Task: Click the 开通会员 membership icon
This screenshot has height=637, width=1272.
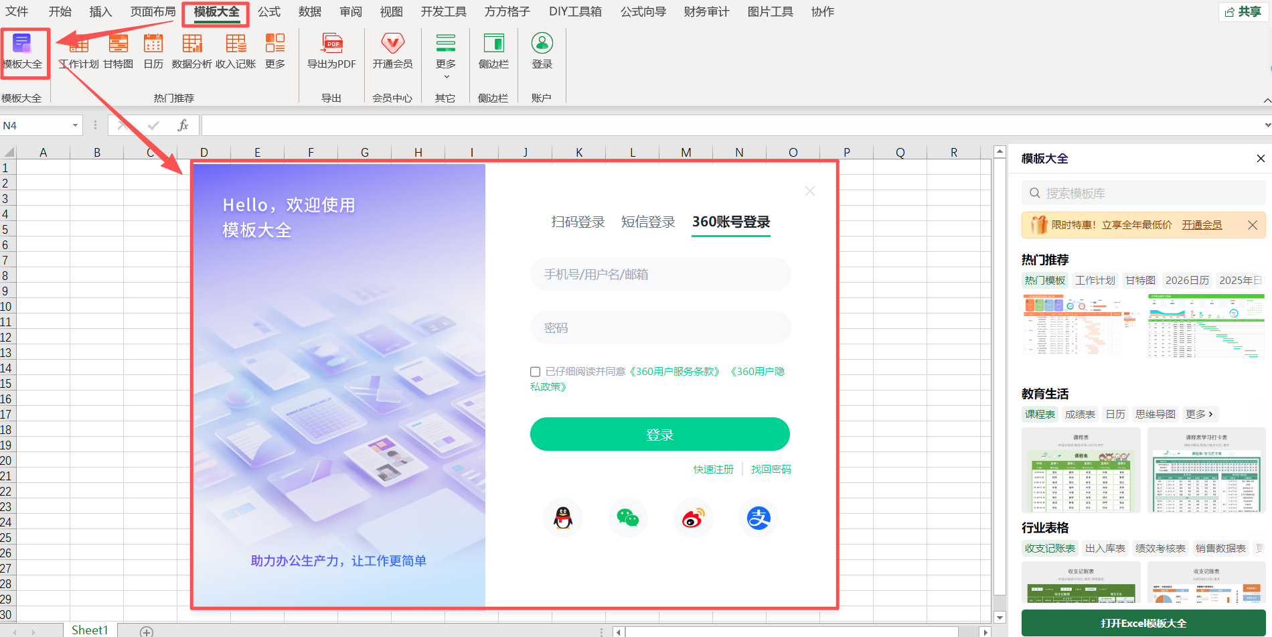Action: [392, 52]
